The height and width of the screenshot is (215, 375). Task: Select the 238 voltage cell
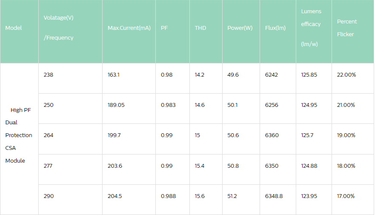(x=49, y=75)
